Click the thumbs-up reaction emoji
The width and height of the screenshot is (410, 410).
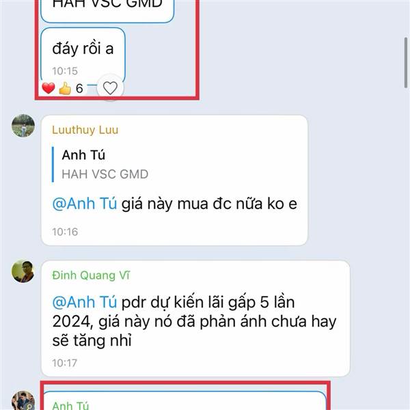pos(65,88)
